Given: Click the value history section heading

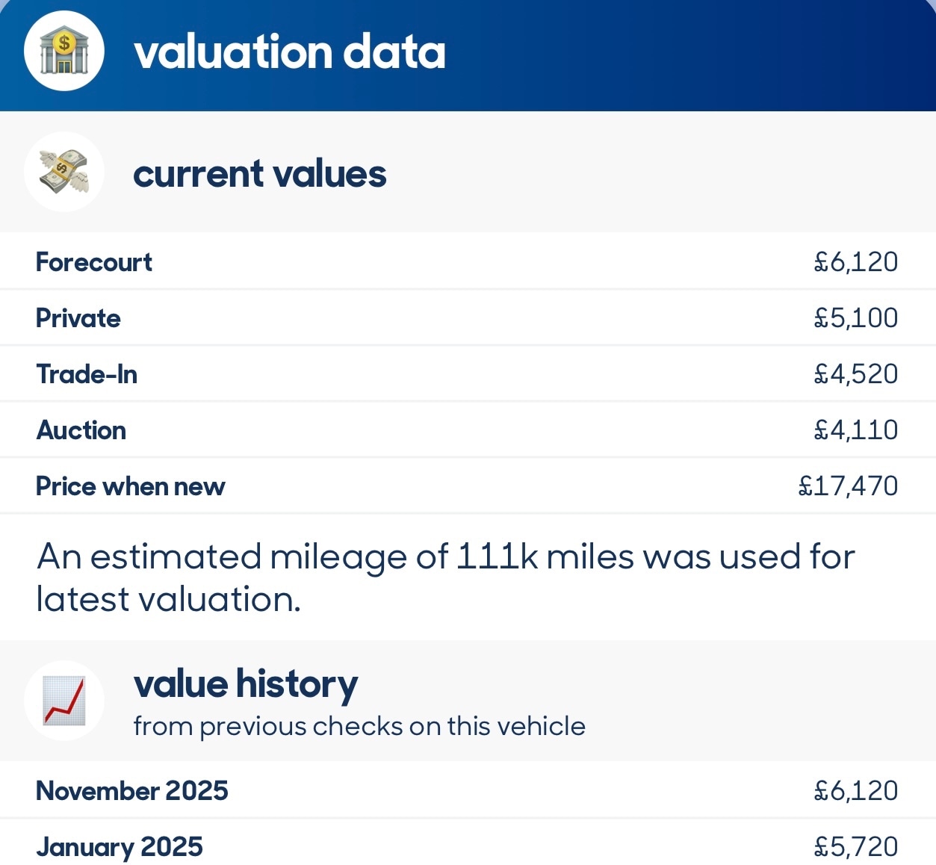Looking at the screenshot, I should coord(246,684).
